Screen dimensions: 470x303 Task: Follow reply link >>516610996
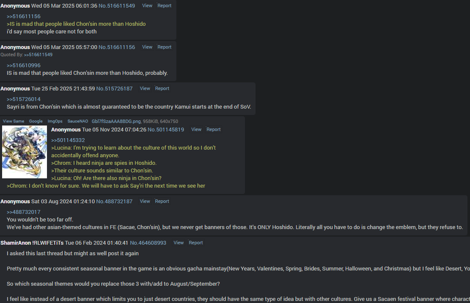click(x=23, y=65)
